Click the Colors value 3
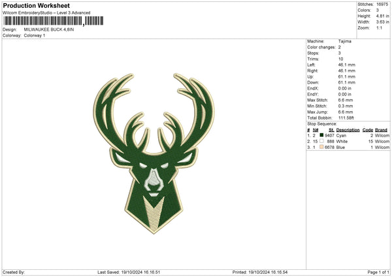The width and height of the screenshot is (392, 277). click(x=378, y=10)
